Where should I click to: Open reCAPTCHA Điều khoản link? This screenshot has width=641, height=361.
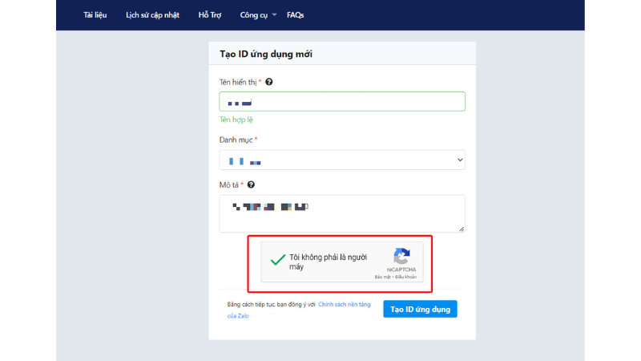click(406, 277)
